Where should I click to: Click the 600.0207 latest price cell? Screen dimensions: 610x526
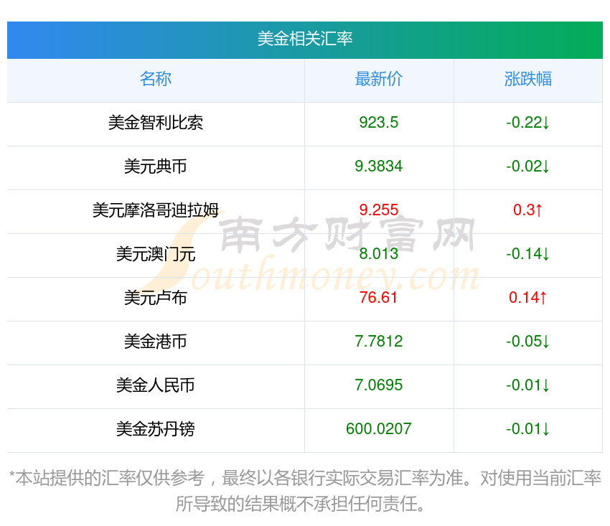pos(379,429)
